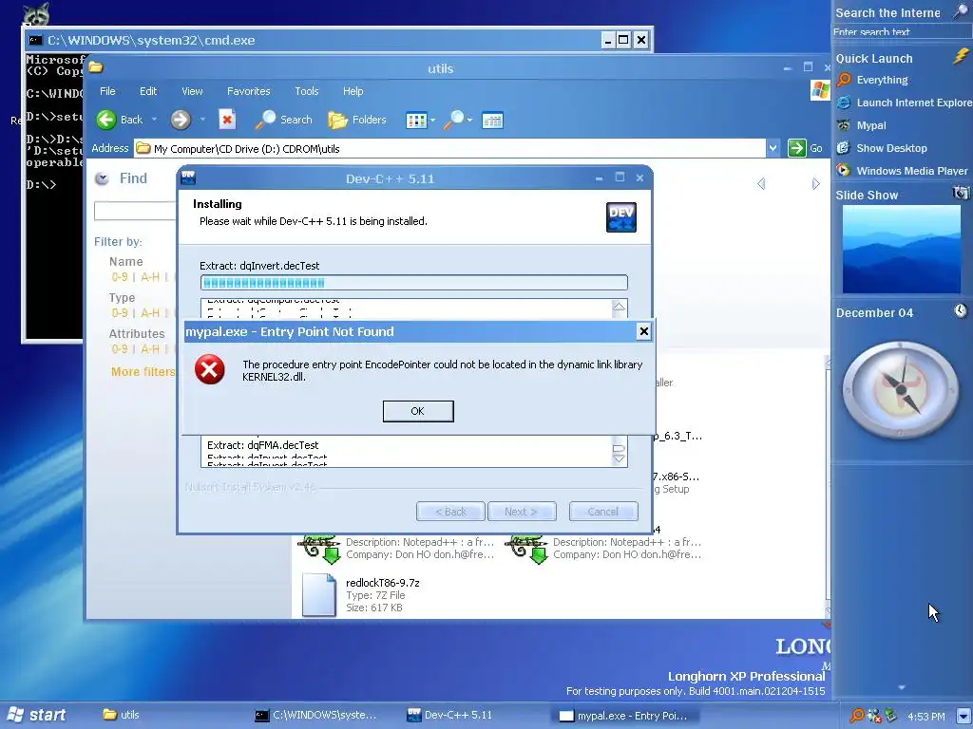Open the Edit menu
Image resolution: width=973 pixels, height=729 pixels.
tap(147, 91)
